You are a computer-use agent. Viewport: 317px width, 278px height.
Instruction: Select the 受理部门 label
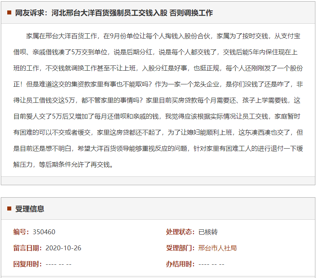(x=180, y=248)
